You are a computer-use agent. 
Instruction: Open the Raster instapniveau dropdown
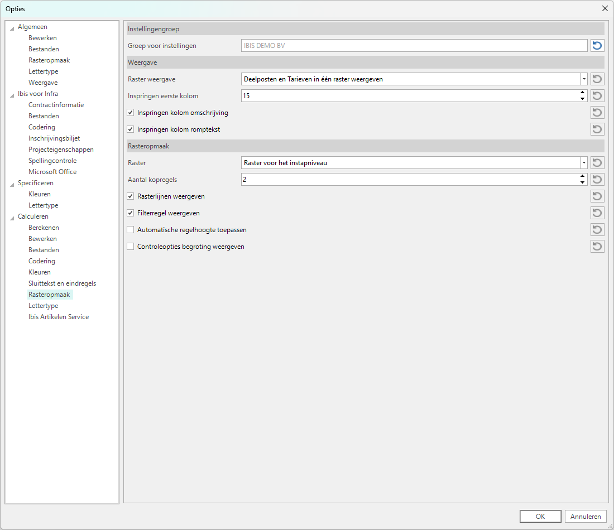(583, 163)
